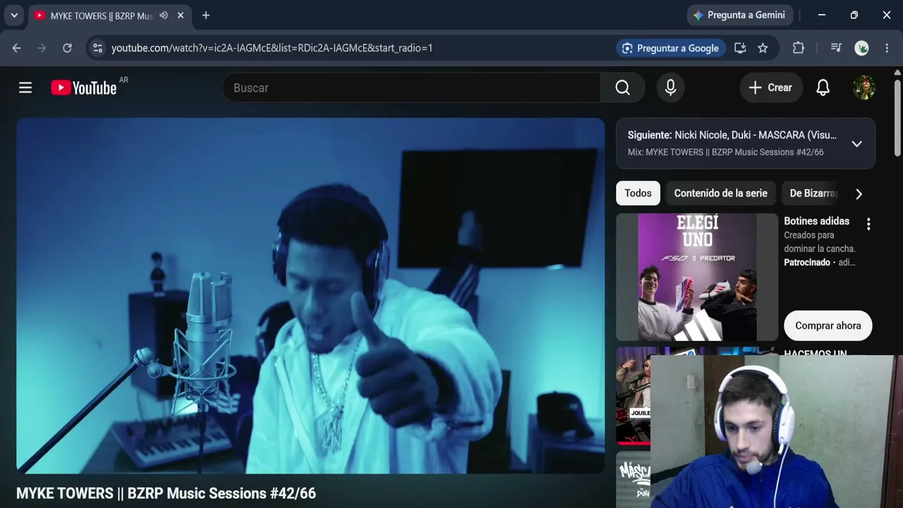Close the MYKE TOWERS browser tab
This screenshot has width=903, height=508.
[181, 15]
